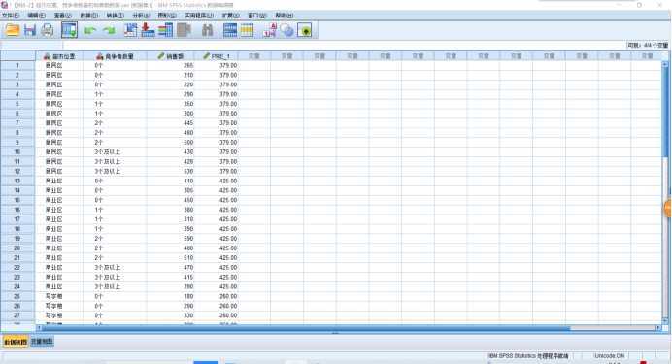Open the 文件 menu

[x=11, y=16]
